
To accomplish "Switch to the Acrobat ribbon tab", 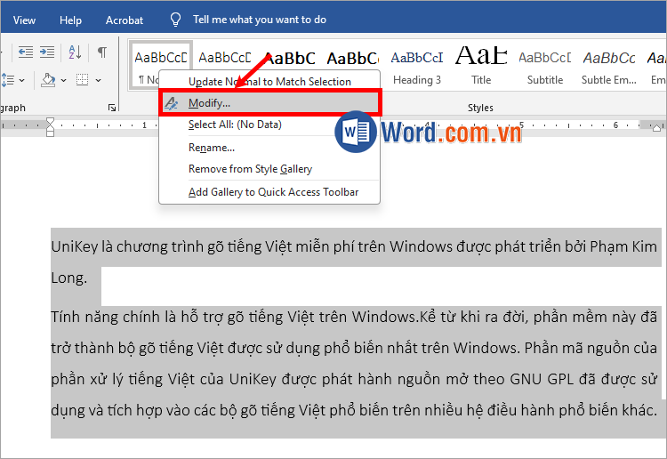I will (125, 20).
